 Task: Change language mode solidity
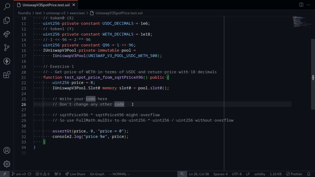(x=260, y=174)
